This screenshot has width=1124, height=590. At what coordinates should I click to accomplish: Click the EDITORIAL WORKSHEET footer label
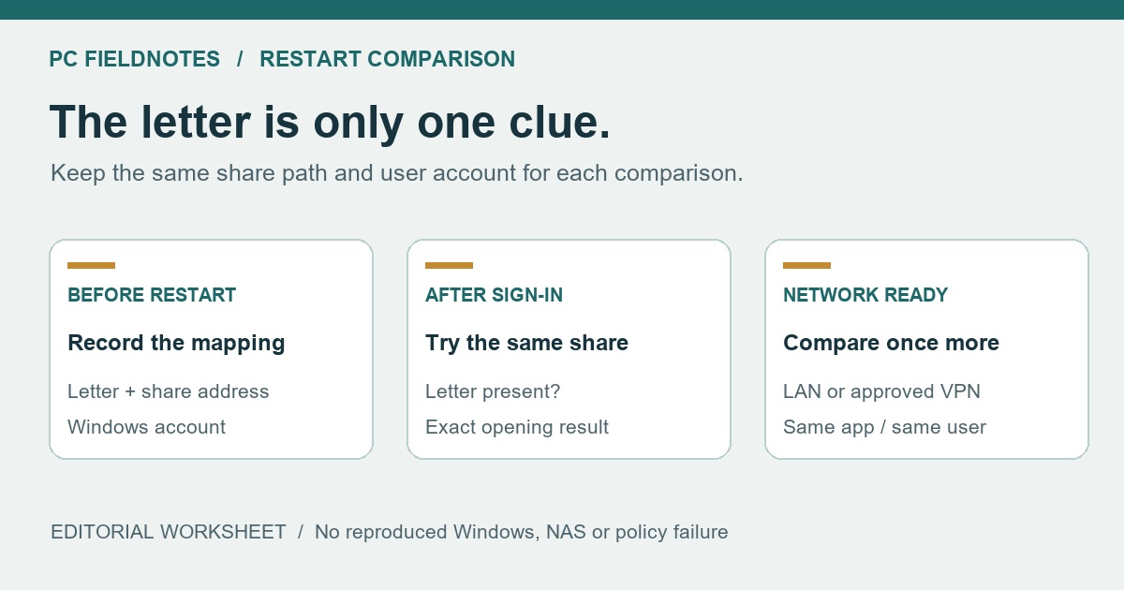(x=169, y=532)
